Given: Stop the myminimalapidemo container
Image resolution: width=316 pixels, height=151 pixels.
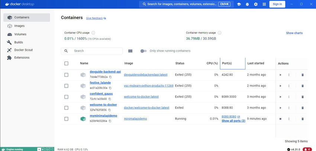Looking at the screenshot, I should [280, 119].
